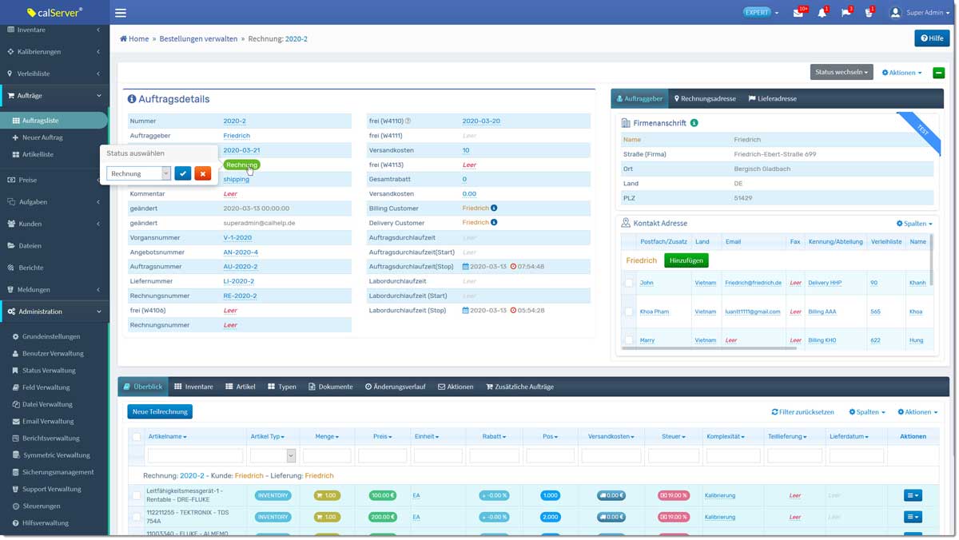Click the green Rechnung status badge

coord(241,165)
